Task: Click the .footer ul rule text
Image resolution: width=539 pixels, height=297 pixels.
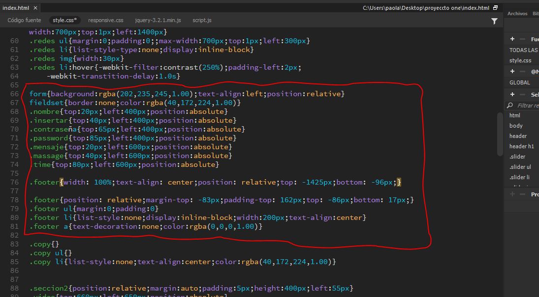Action: [x=94, y=209]
